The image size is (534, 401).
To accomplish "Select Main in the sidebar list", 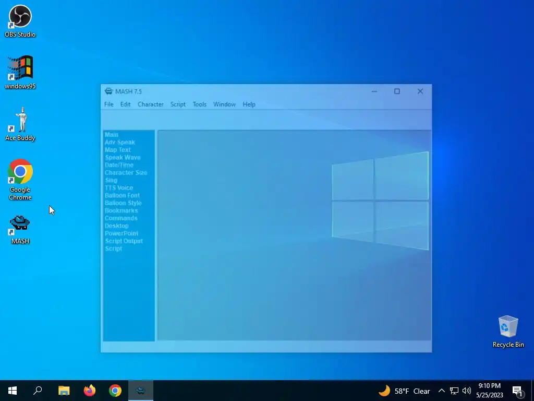I will (112, 135).
